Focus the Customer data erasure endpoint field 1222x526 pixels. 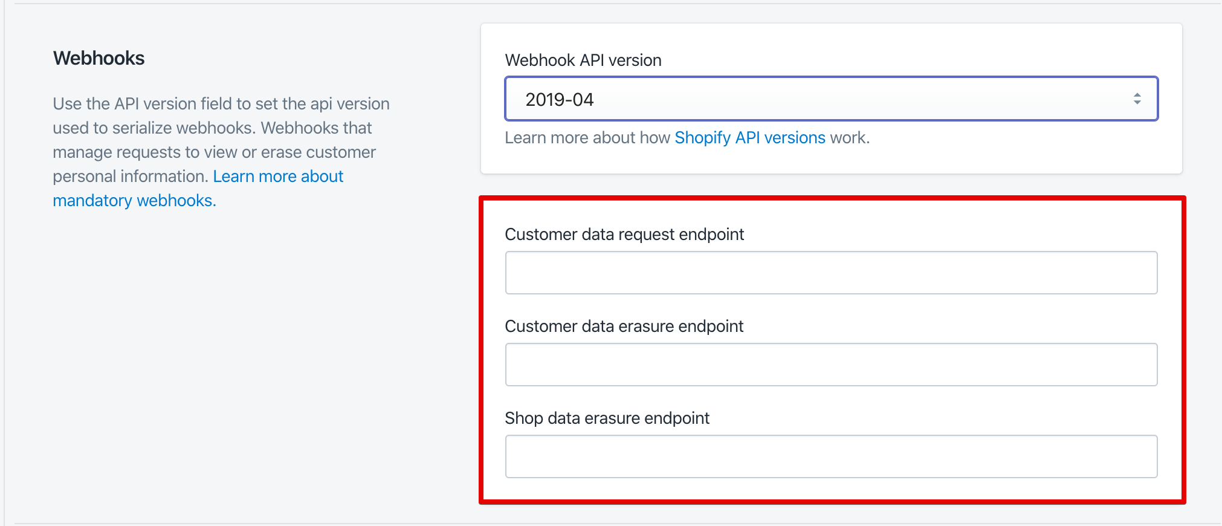[831, 365]
